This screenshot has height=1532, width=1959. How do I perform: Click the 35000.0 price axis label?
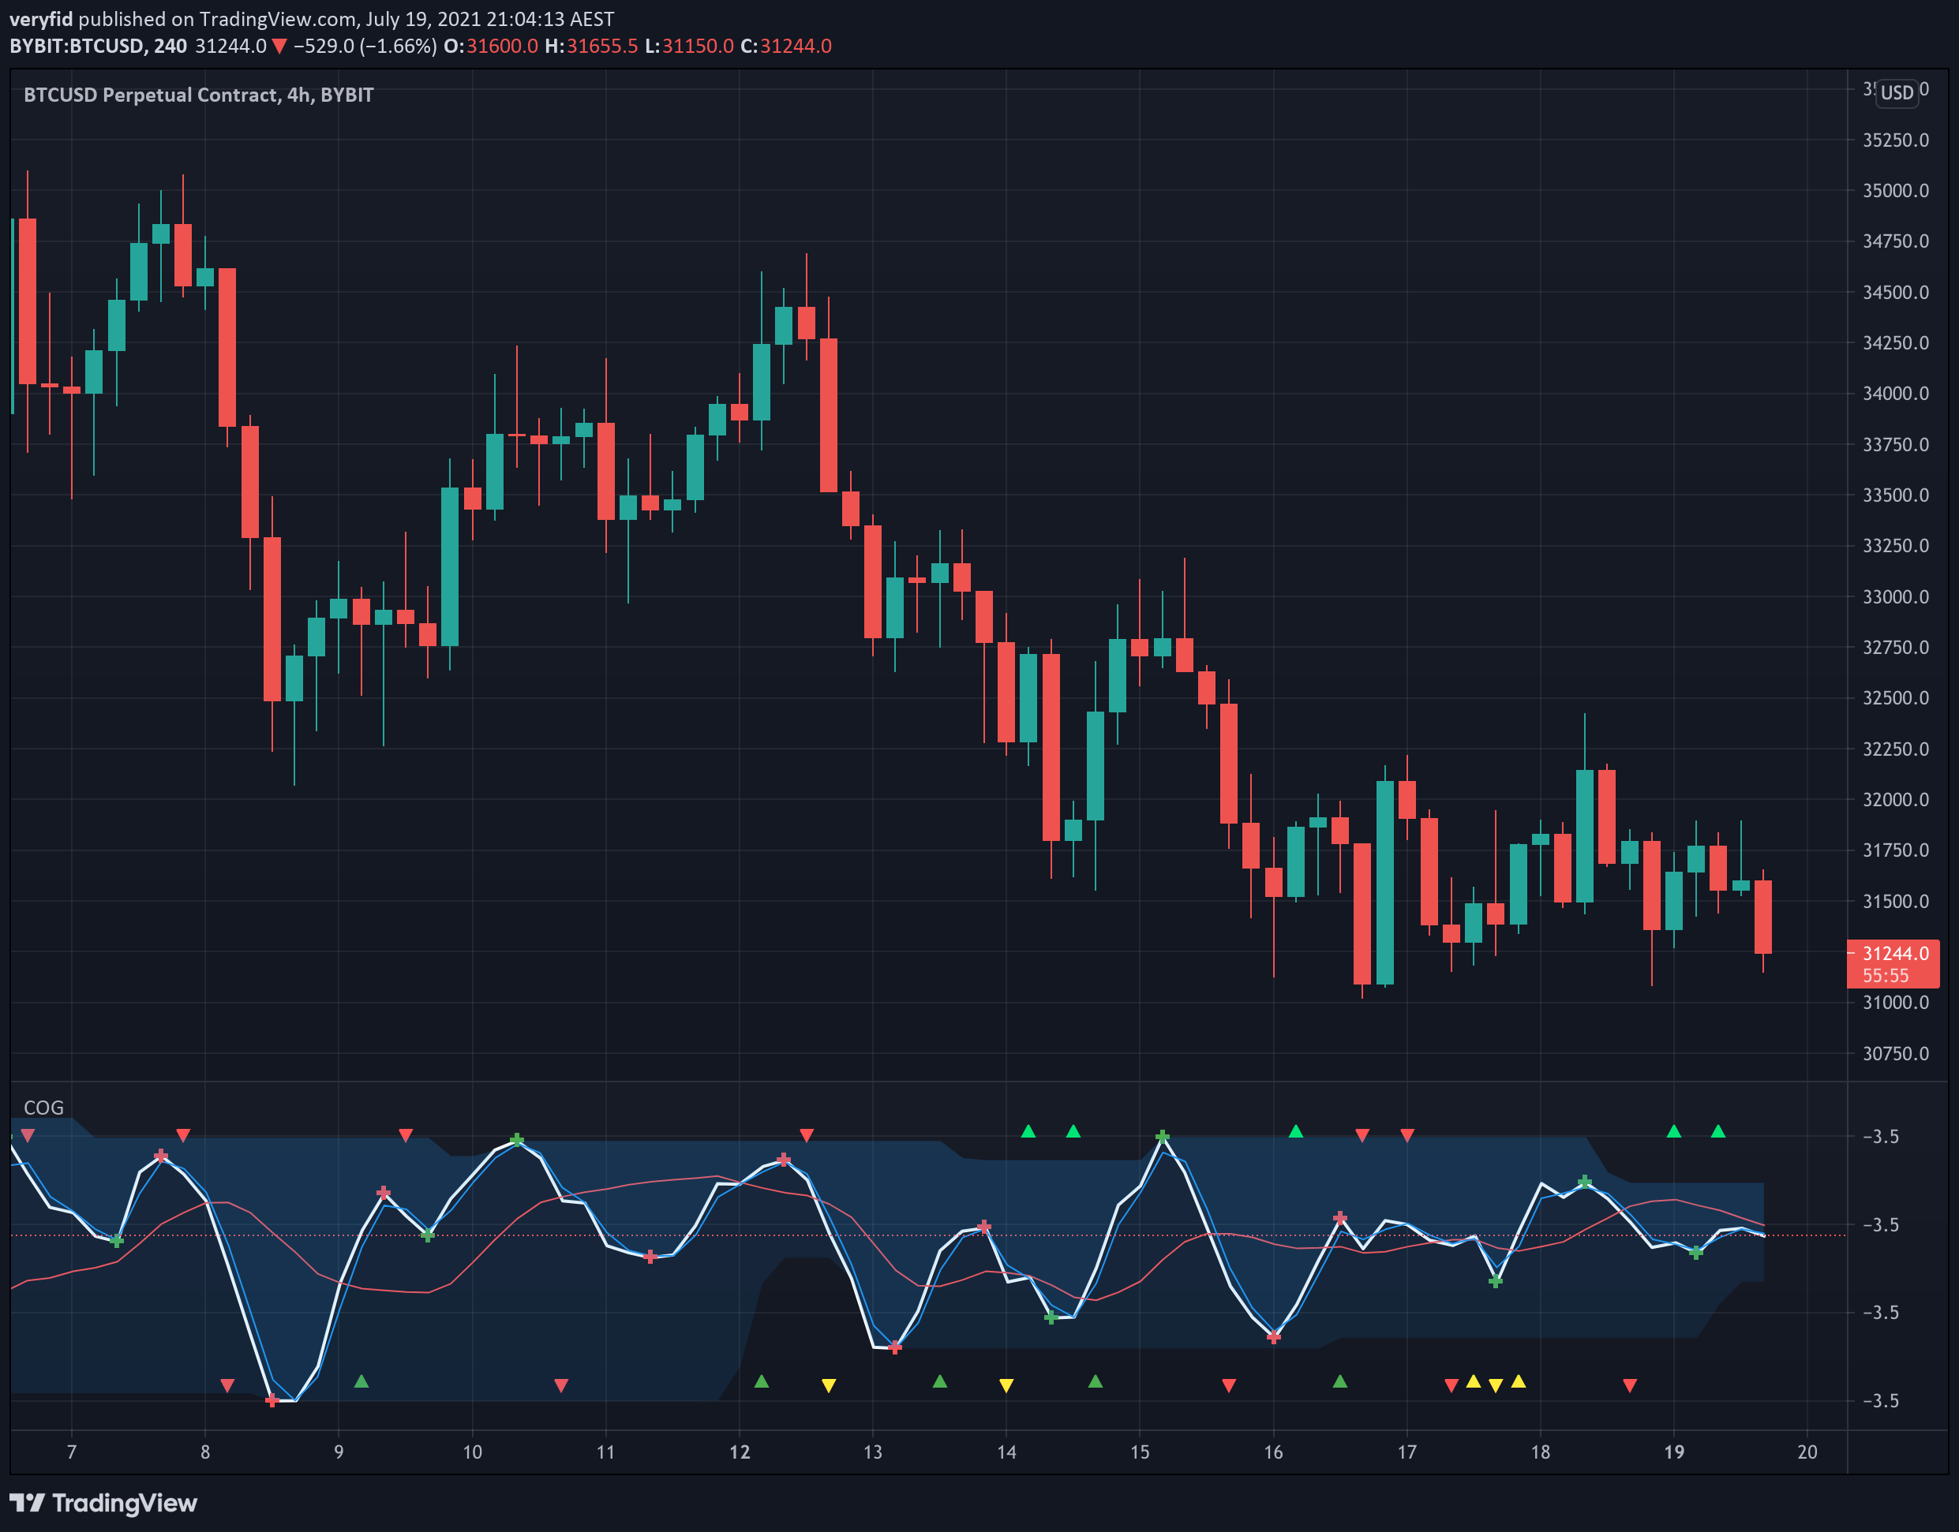click(x=1895, y=190)
